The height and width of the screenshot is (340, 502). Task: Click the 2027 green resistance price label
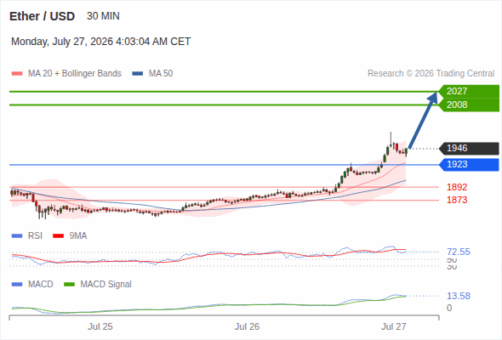[x=469, y=91]
